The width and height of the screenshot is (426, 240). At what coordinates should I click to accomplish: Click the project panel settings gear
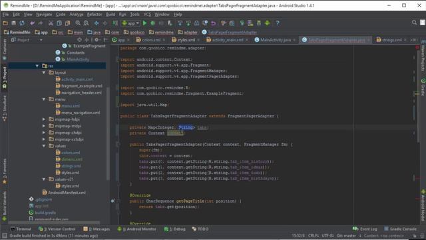pyautogui.click(x=97, y=40)
